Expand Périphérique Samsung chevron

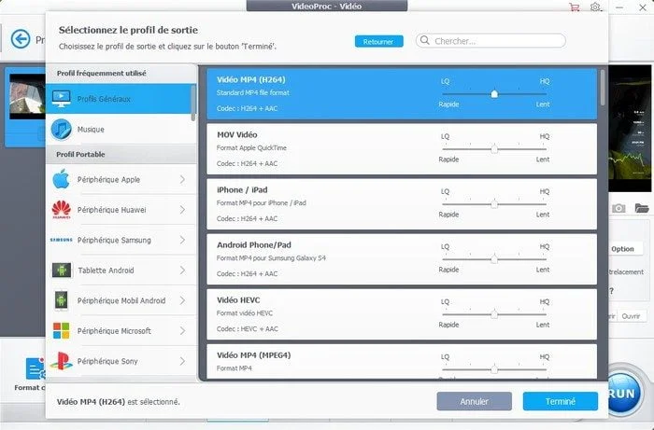(182, 240)
